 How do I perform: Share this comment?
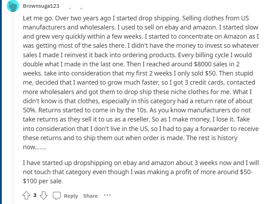(90, 196)
